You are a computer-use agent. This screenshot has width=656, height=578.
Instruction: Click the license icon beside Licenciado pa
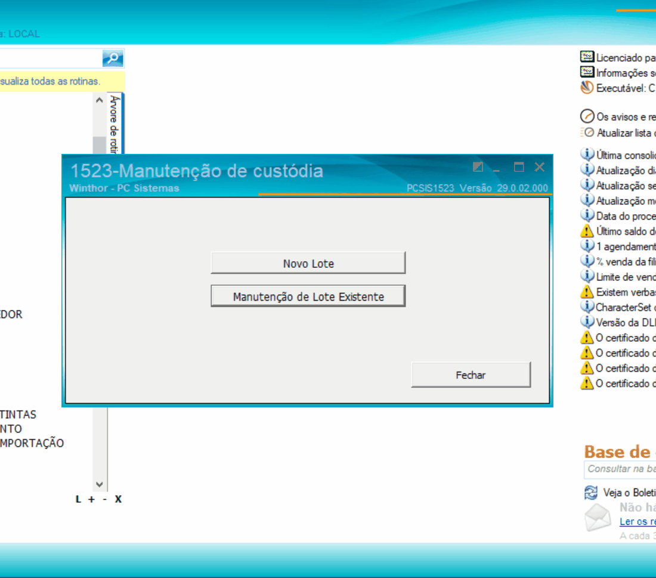[587, 57]
